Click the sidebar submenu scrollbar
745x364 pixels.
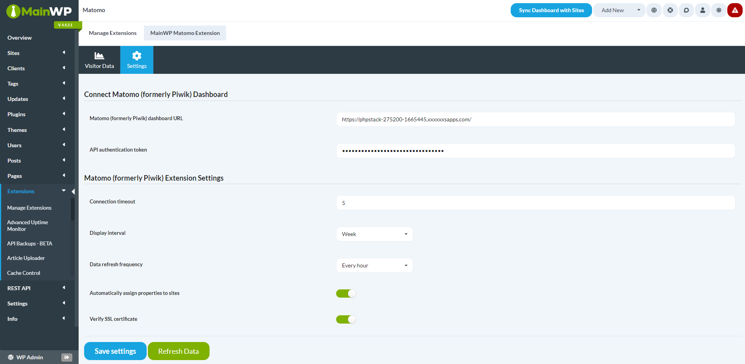[72, 210]
